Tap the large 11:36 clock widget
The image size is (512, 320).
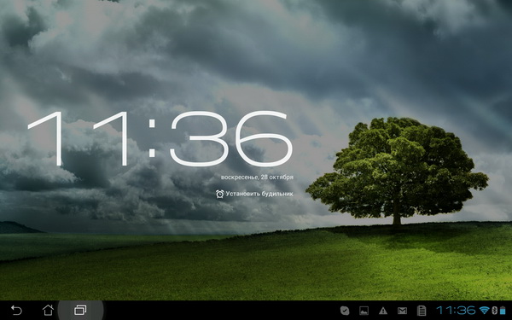click(x=160, y=139)
